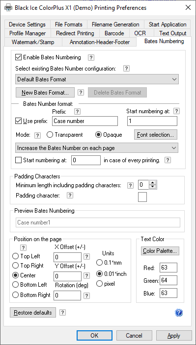Open the Filename Generation tab

[115, 25]
